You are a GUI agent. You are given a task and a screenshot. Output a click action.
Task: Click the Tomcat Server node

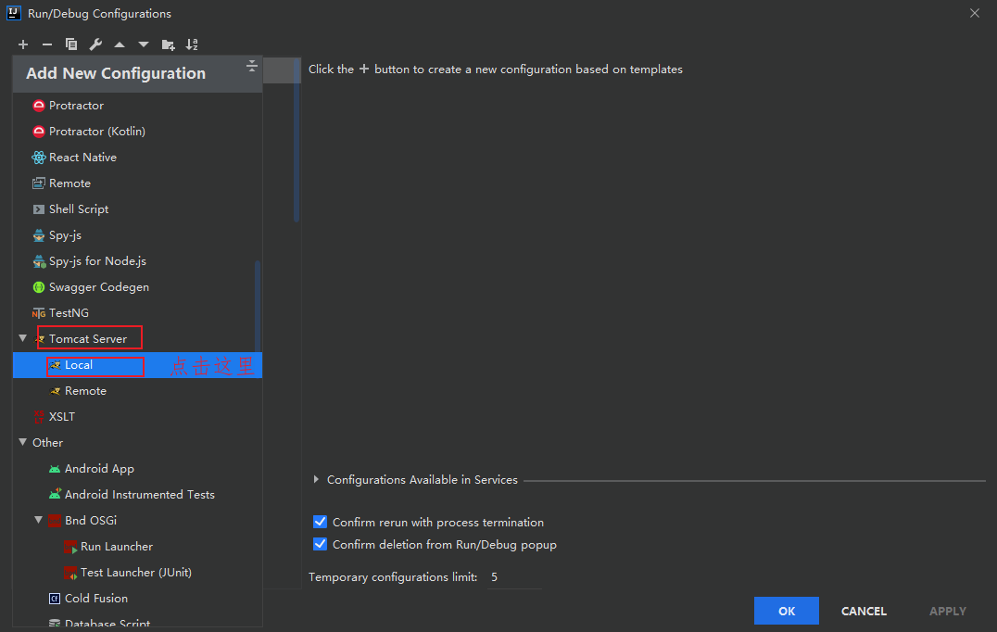point(88,339)
